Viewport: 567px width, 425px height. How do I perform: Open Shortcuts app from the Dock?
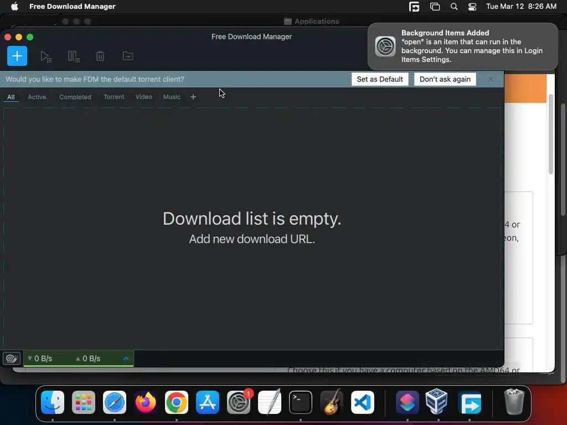click(x=407, y=402)
